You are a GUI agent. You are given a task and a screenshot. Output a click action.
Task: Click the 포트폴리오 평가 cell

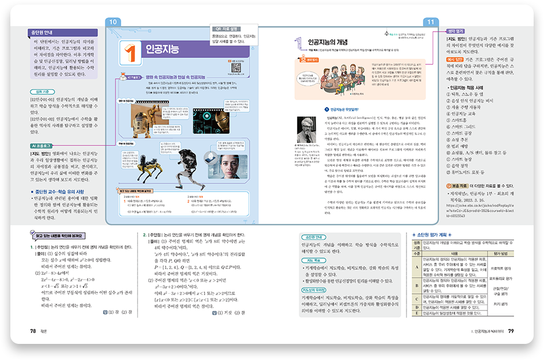click(x=501, y=278)
